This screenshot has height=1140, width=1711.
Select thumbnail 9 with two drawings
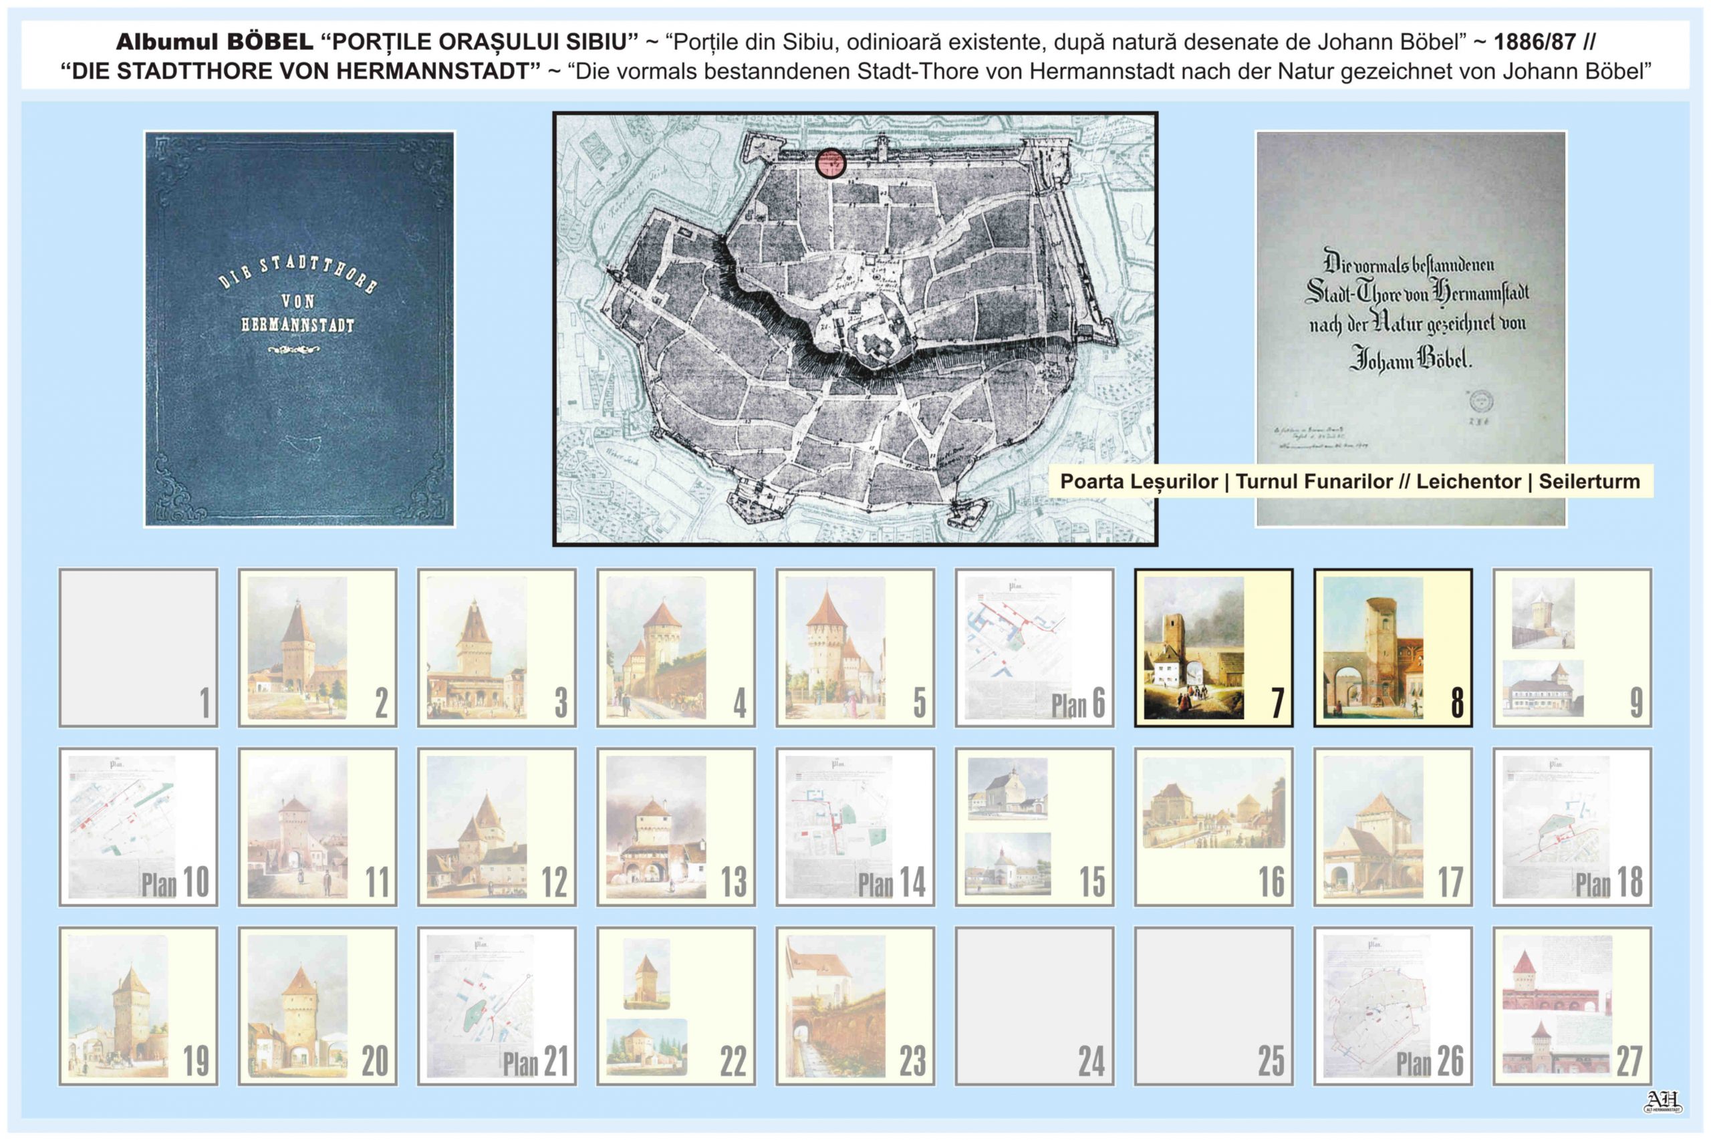click(x=1572, y=647)
